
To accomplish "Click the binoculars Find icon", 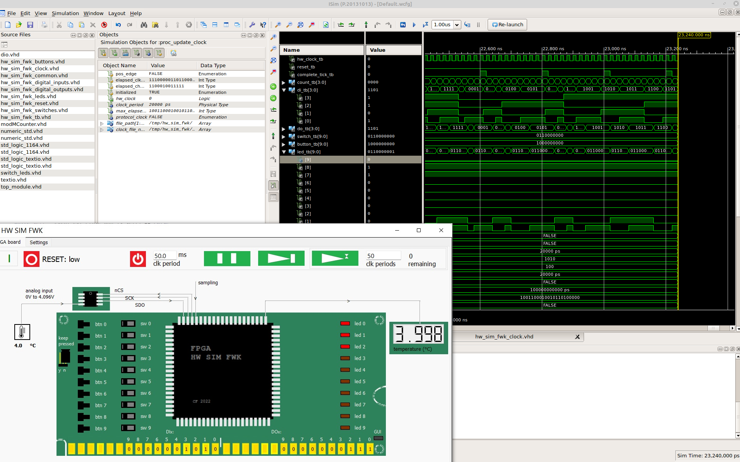I will coord(144,25).
